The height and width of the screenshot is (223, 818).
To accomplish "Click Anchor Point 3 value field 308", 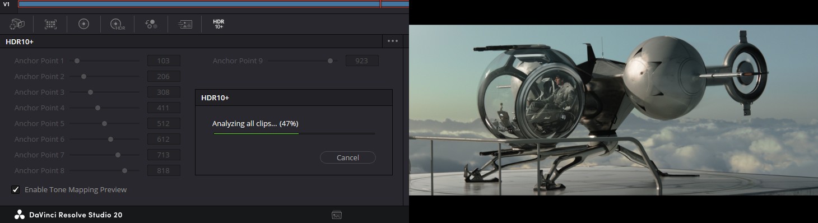I will 164,92.
